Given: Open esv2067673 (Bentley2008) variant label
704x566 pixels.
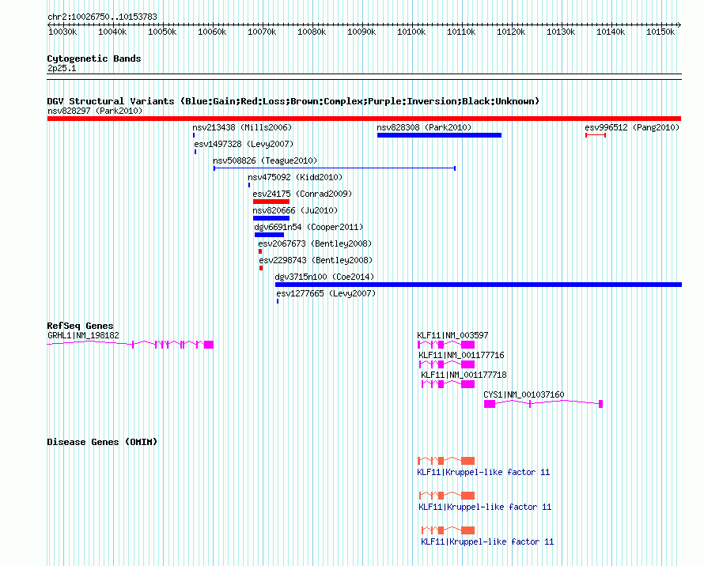Looking at the screenshot, I should click(x=315, y=243).
